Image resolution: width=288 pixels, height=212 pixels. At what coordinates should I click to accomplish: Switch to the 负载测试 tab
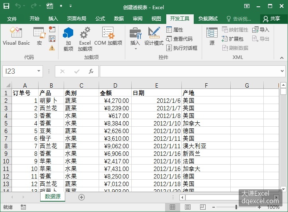(x=208, y=19)
